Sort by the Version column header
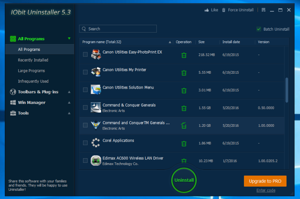The width and height of the screenshot is (300, 199). click(263, 42)
